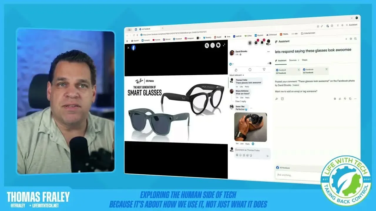This screenshot has height=211, width=376.
Task: Like the David Brooks photo
Action: pos(236,70)
